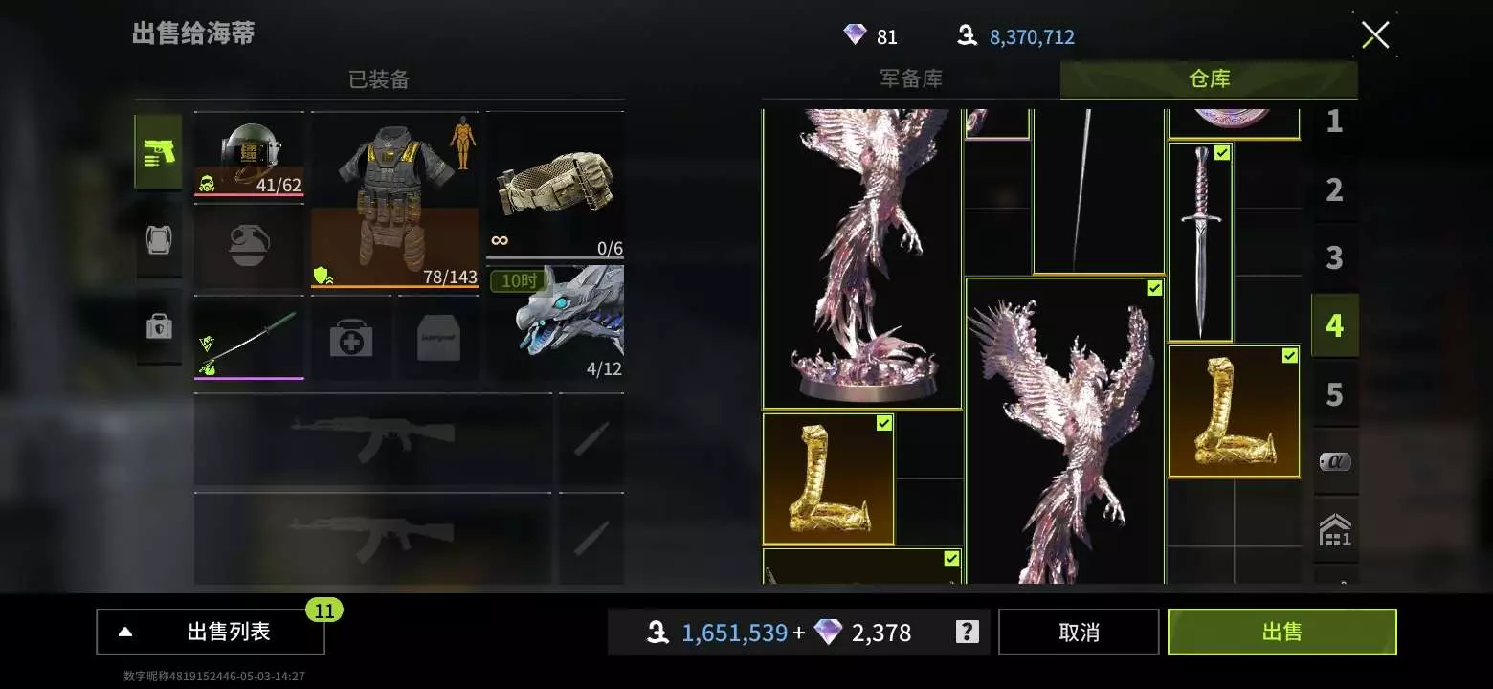Go to warehouse page 2
1493x689 pixels.
pos(1334,190)
